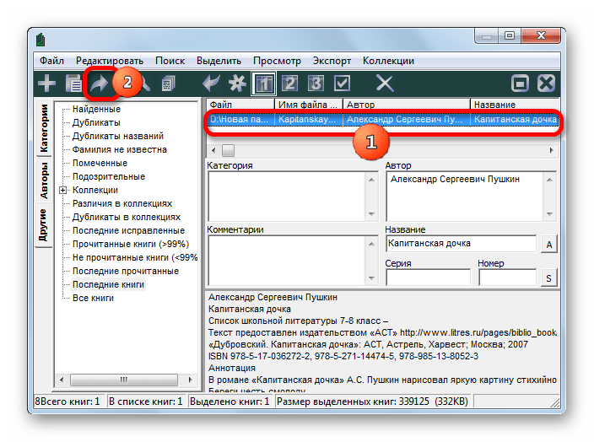Click the stacked pages copy toolbar icon
The image size is (594, 442).
click(168, 84)
